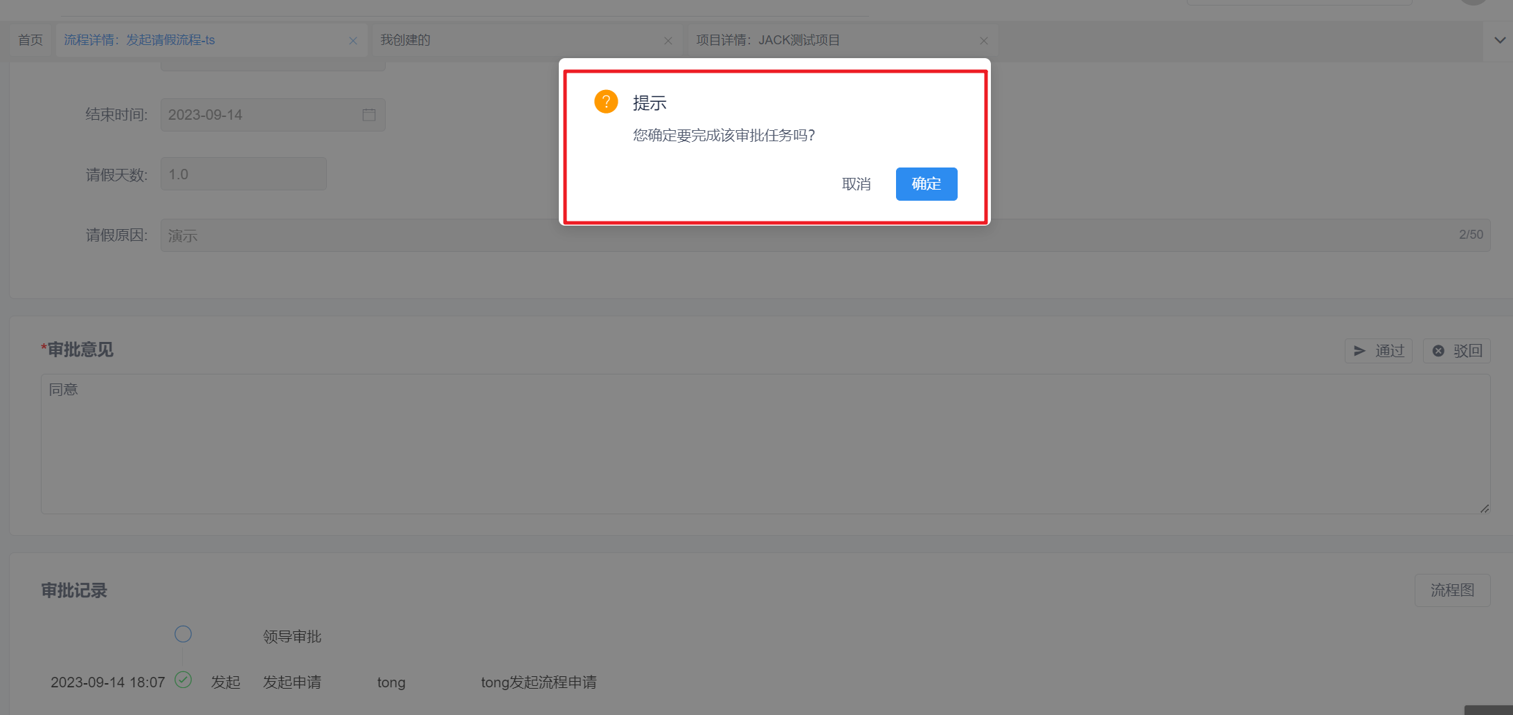Screen dimensions: 1513x715
Task: Click the paper-plane icon on 通过
Action: coord(1360,351)
